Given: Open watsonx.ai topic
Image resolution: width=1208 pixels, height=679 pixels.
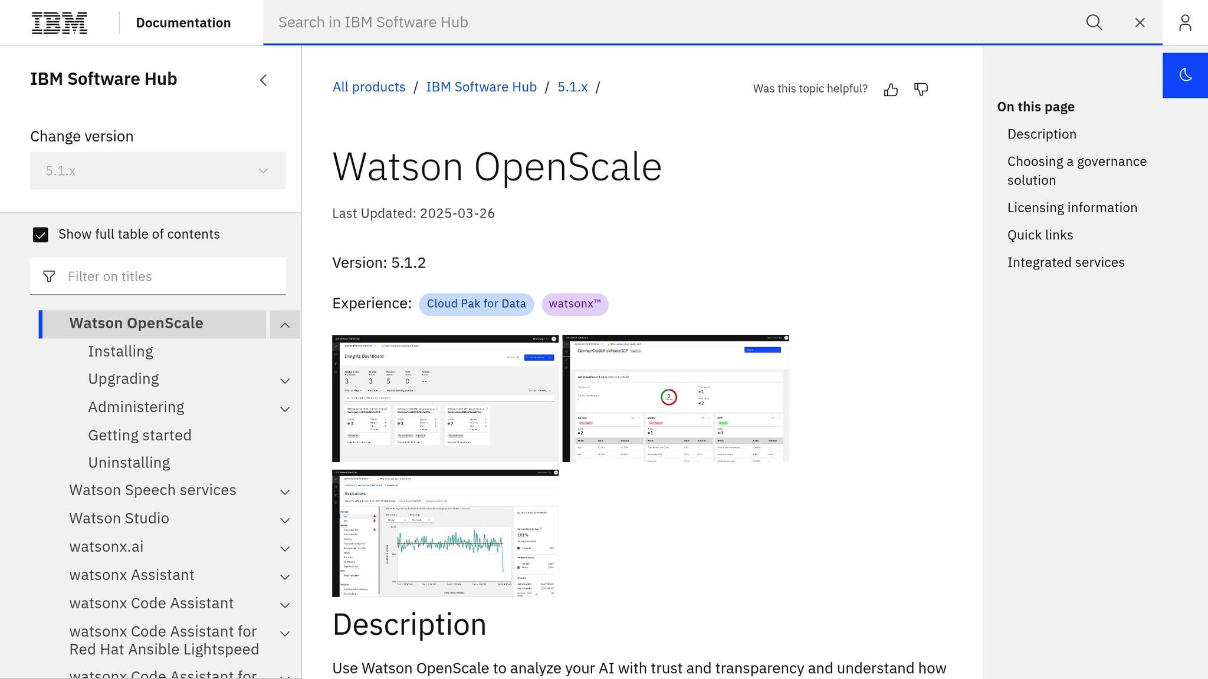Looking at the screenshot, I should 106,546.
